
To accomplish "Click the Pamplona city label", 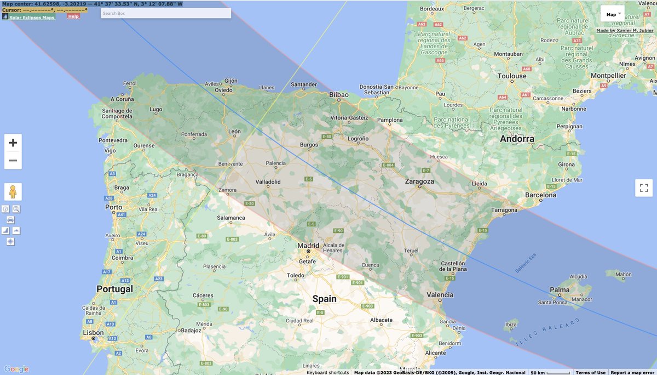I will point(390,120).
